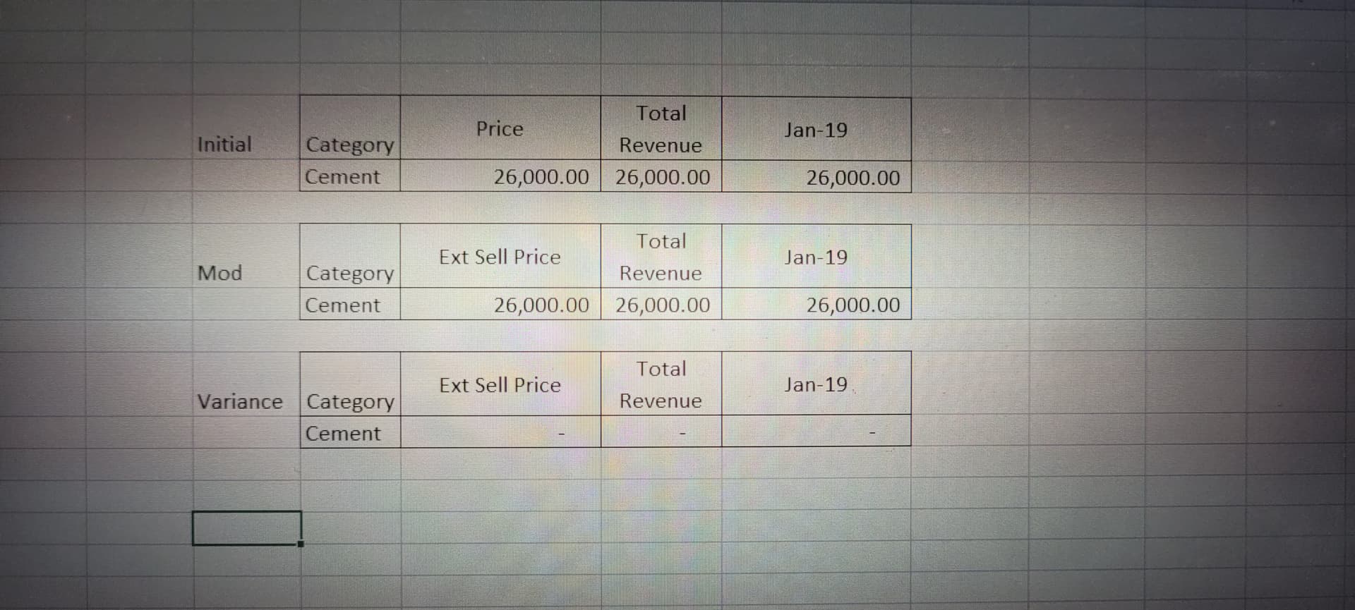
Task: Click Variance table Ext Sell Price header
Action: (x=500, y=384)
